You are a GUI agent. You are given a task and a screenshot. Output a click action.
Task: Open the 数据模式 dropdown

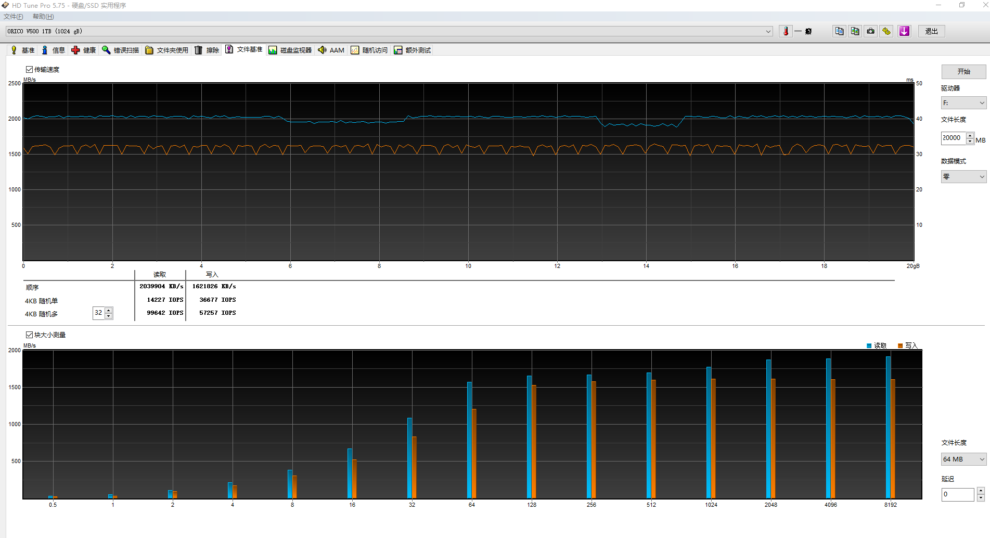pyautogui.click(x=963, y=177)
